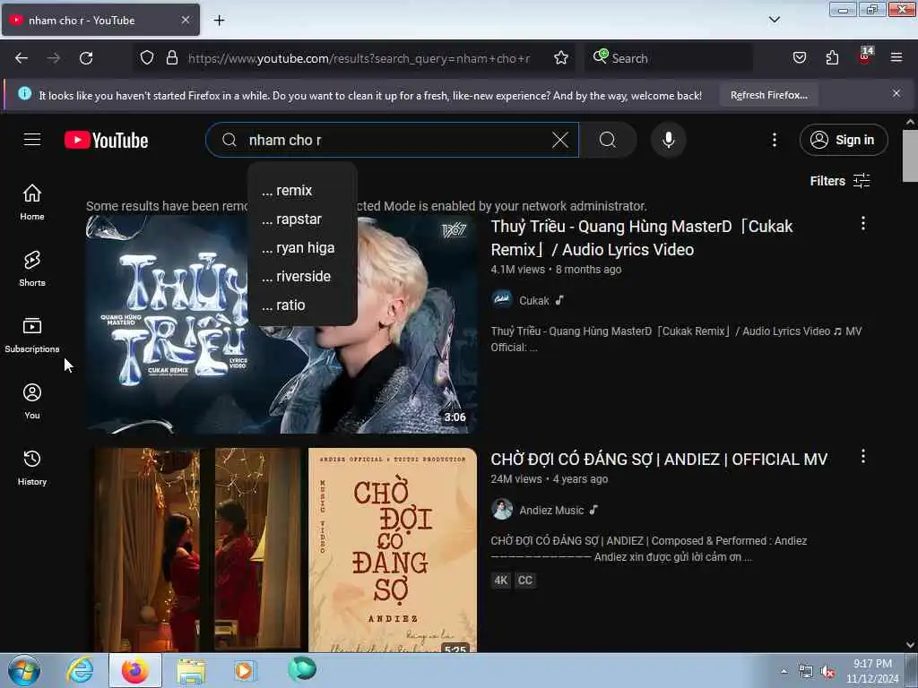
Task: Open more options for Andiez video
Action: [x=863, y=456]
